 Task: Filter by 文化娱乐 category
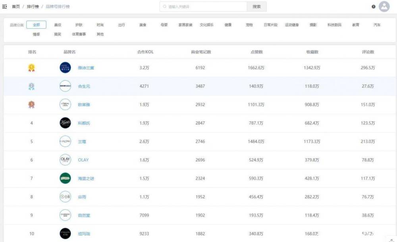[206, 25]
